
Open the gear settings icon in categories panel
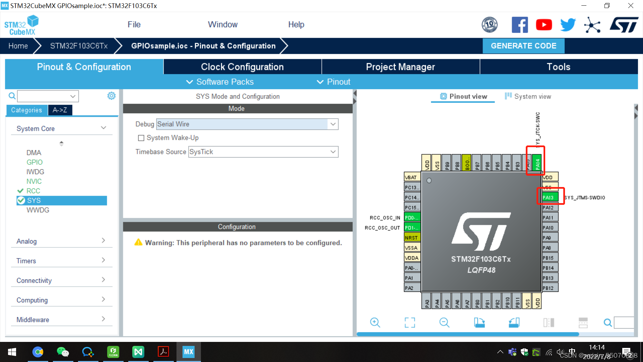pos(111,96)
